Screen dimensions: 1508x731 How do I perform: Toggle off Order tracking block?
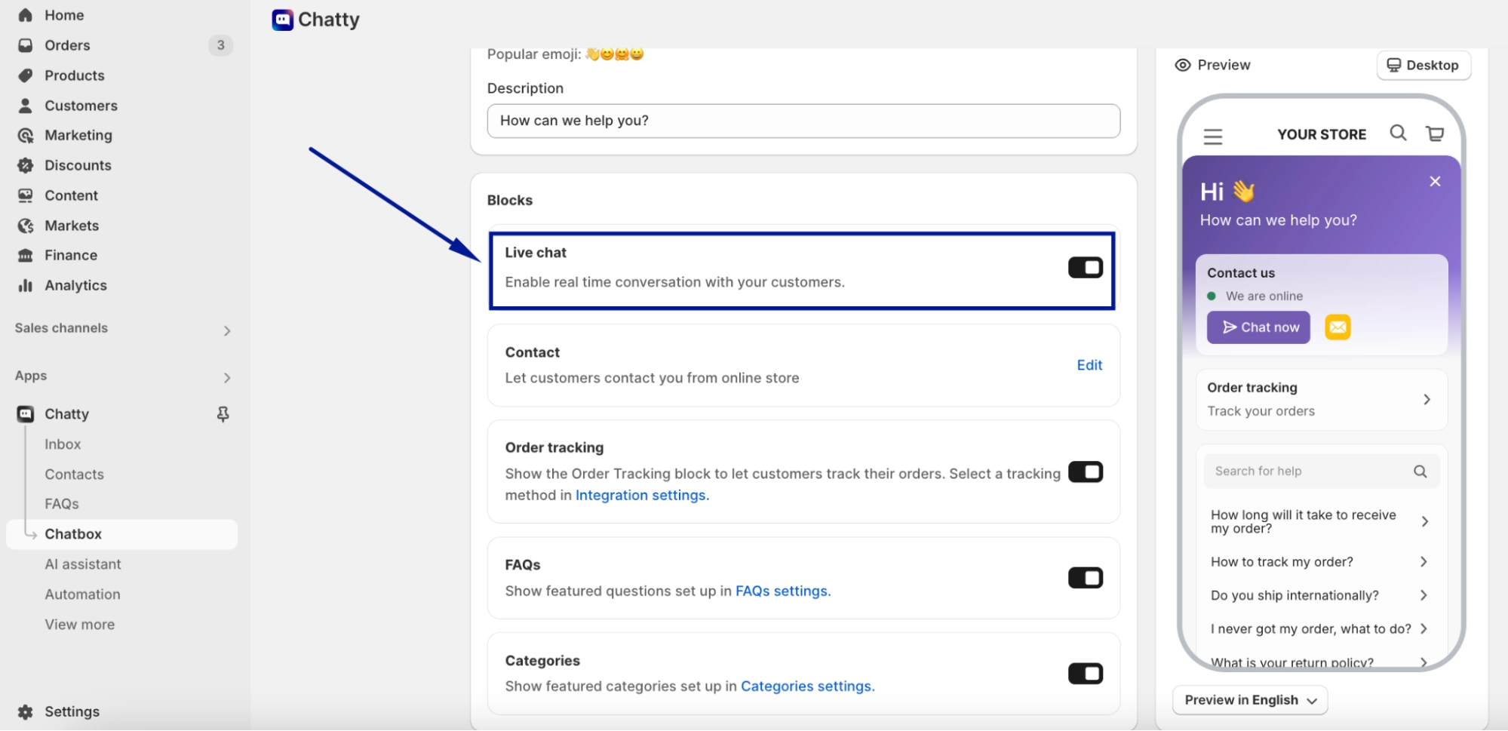pyautogui.click(x=1085, y=471)
